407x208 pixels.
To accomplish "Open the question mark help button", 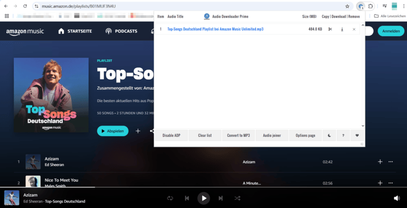I will point(343,135).
